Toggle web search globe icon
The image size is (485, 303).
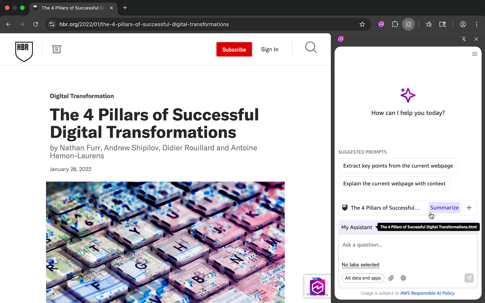tap(404, 278)
